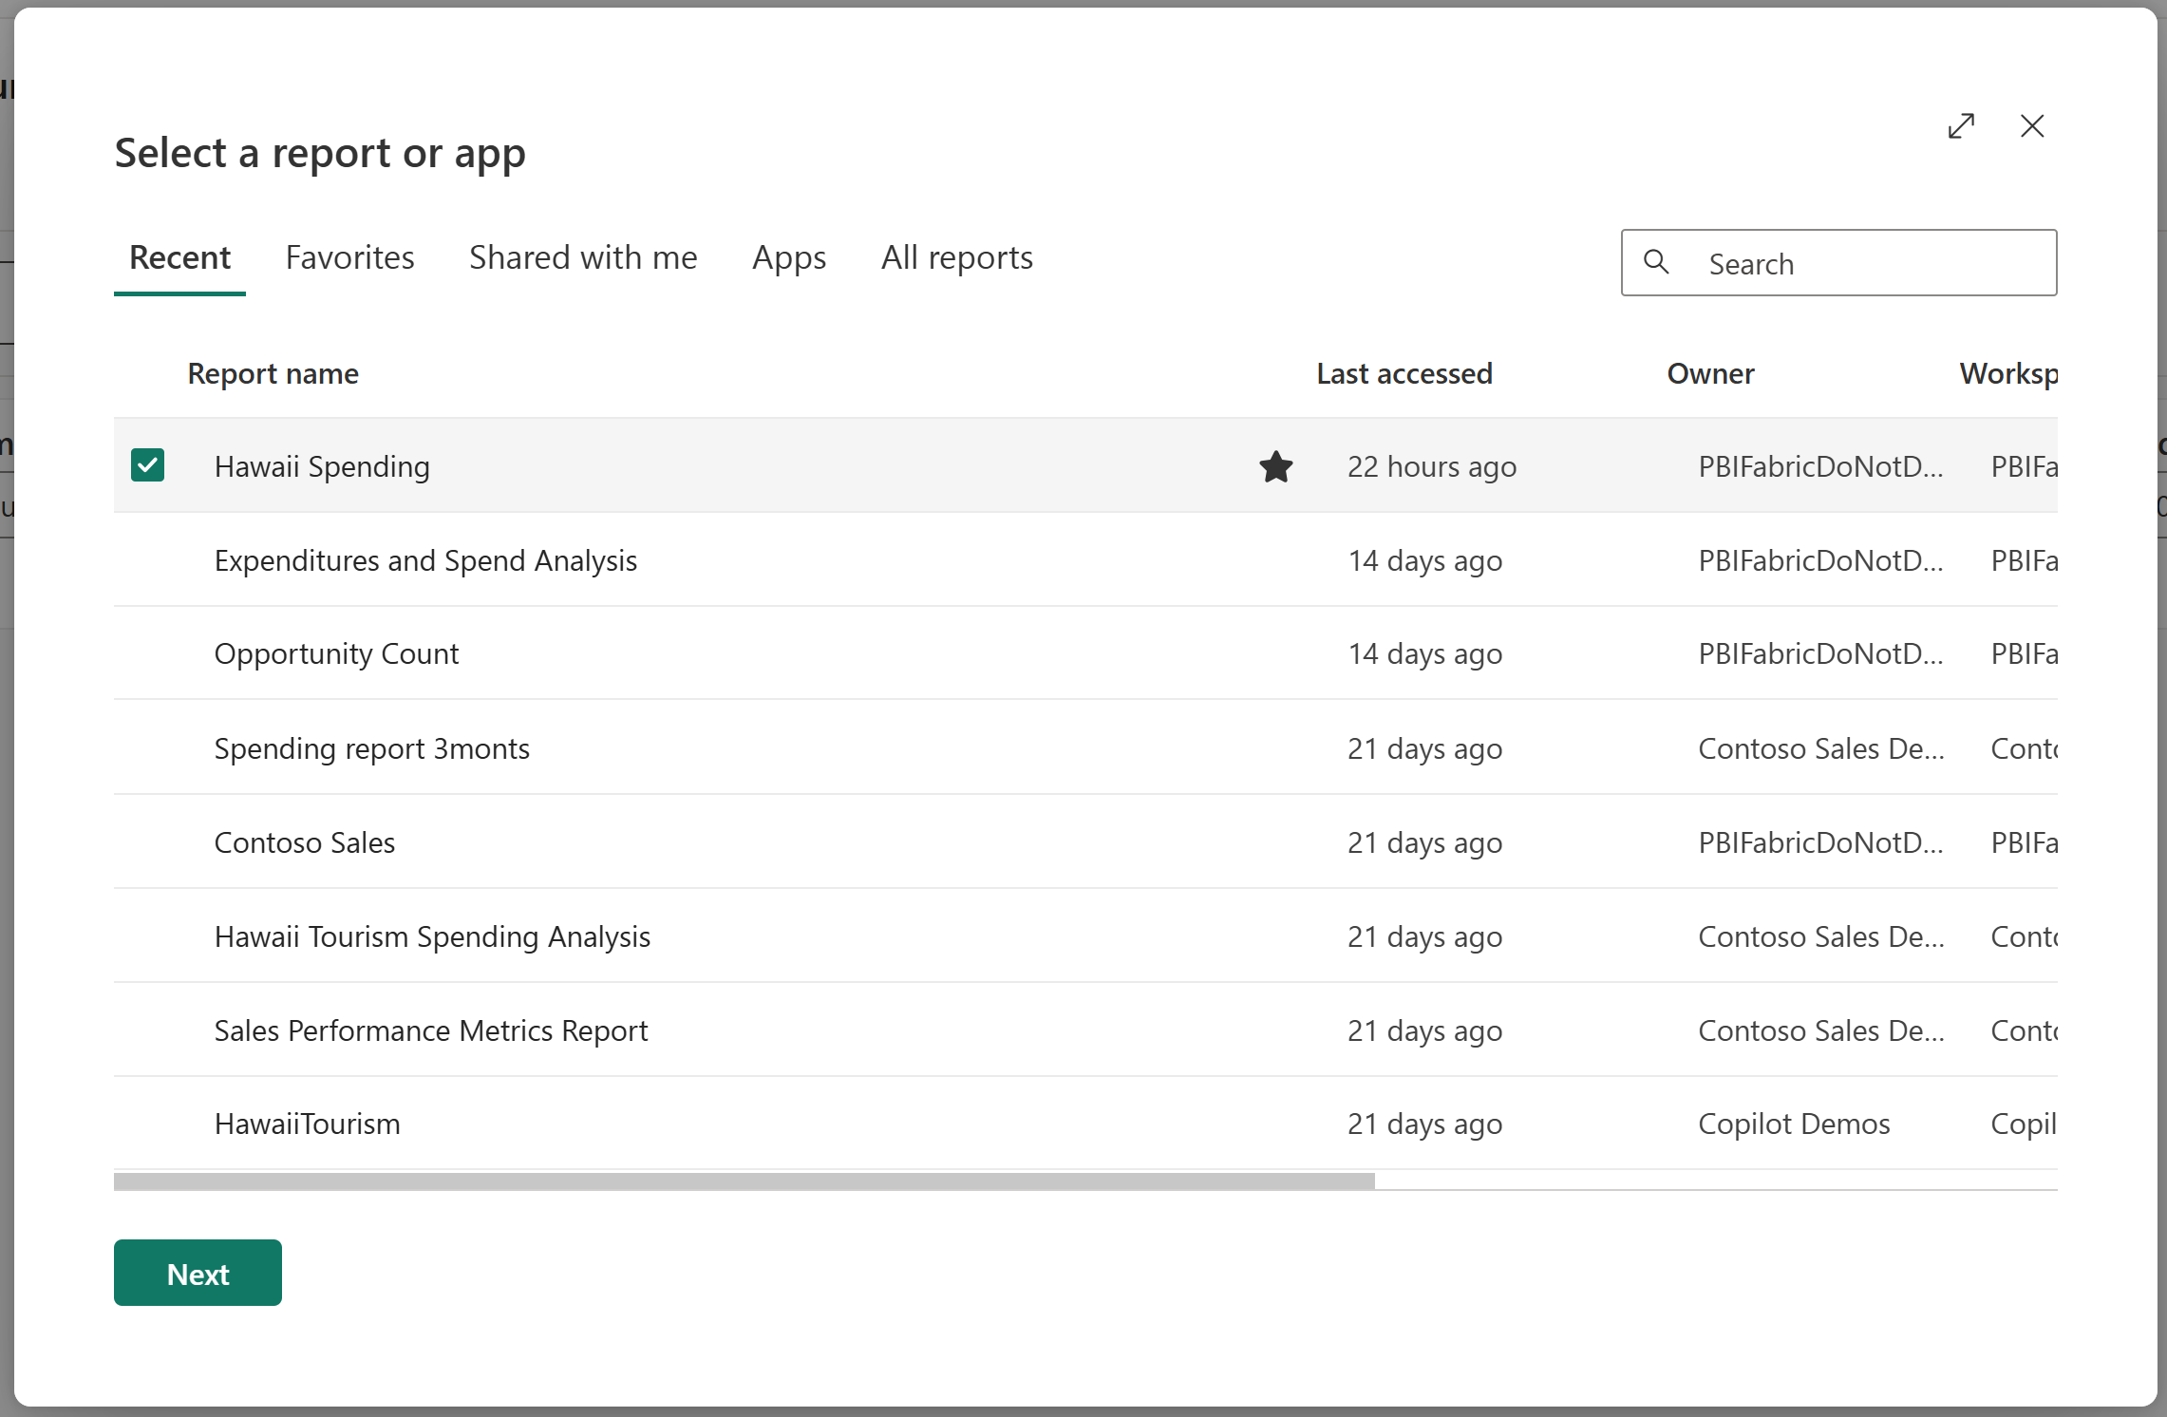
Task: Select the Hawaii Tourism Spending Analysis report
Action: [x=430, y=935]
